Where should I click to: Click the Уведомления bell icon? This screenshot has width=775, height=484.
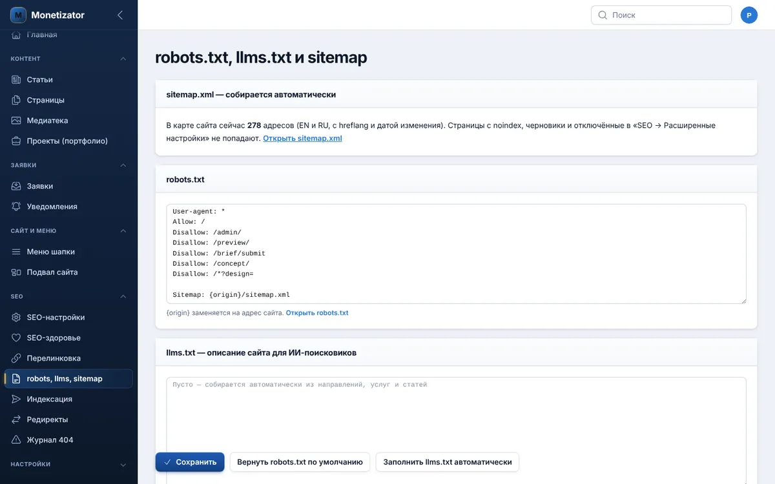point(16,207)
